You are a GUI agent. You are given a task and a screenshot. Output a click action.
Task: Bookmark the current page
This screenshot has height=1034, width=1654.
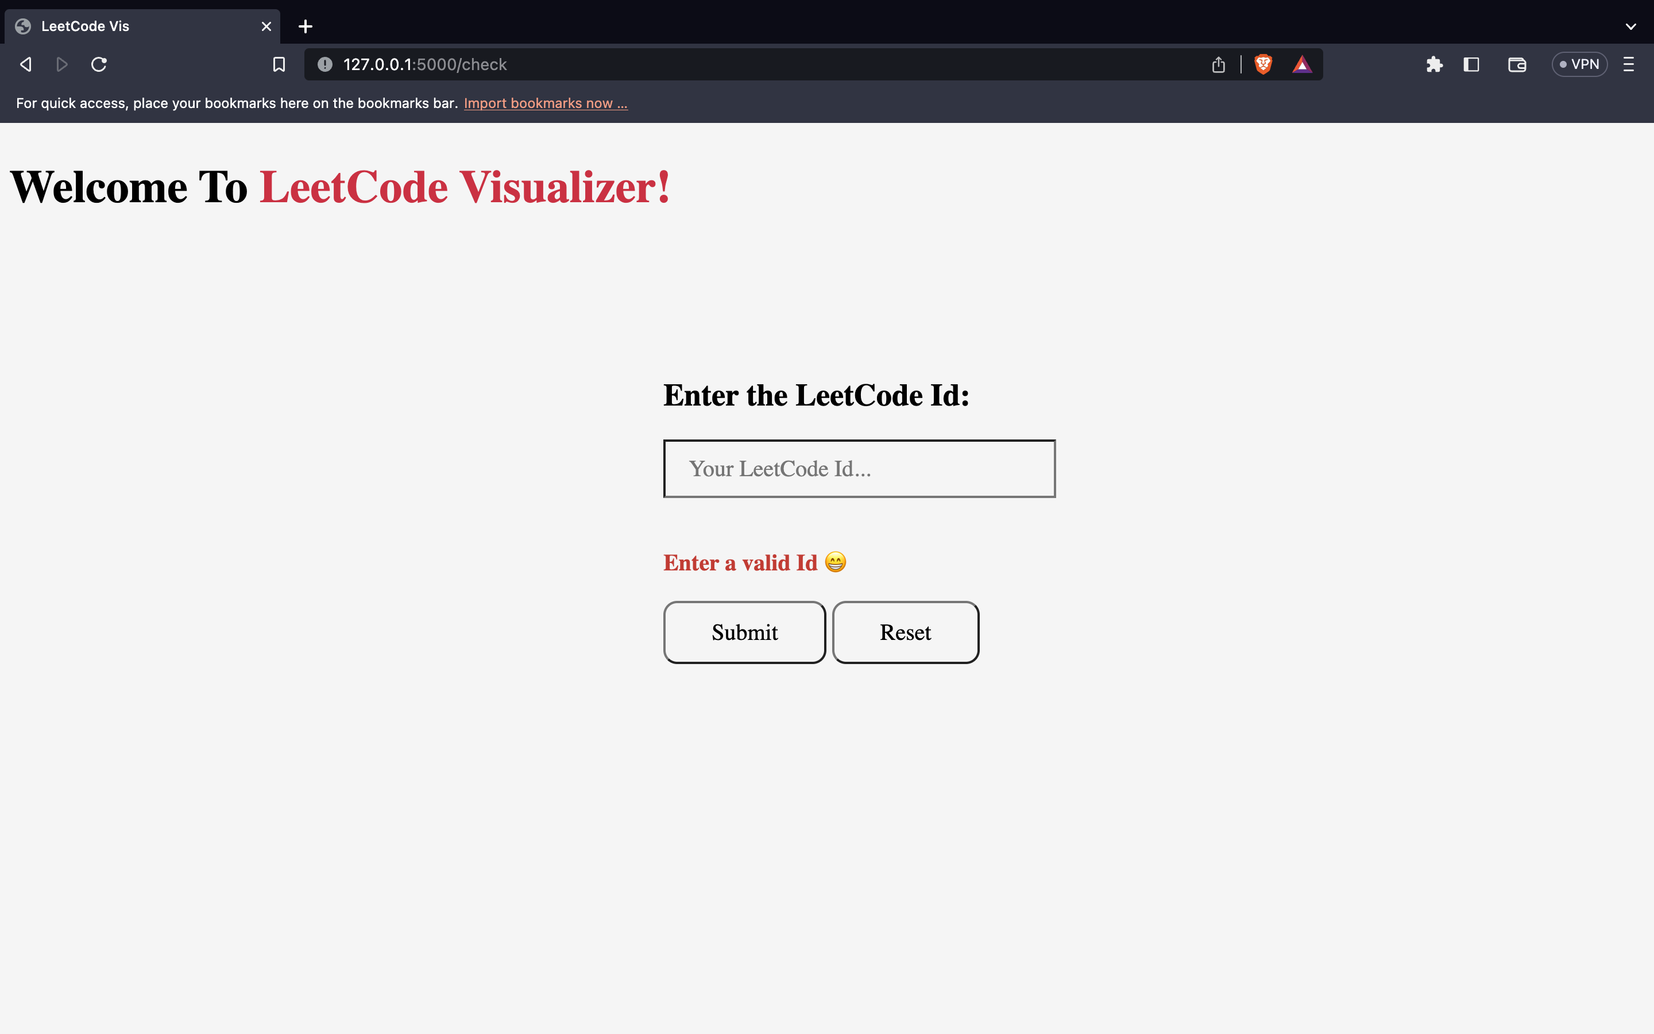point(279,64)
